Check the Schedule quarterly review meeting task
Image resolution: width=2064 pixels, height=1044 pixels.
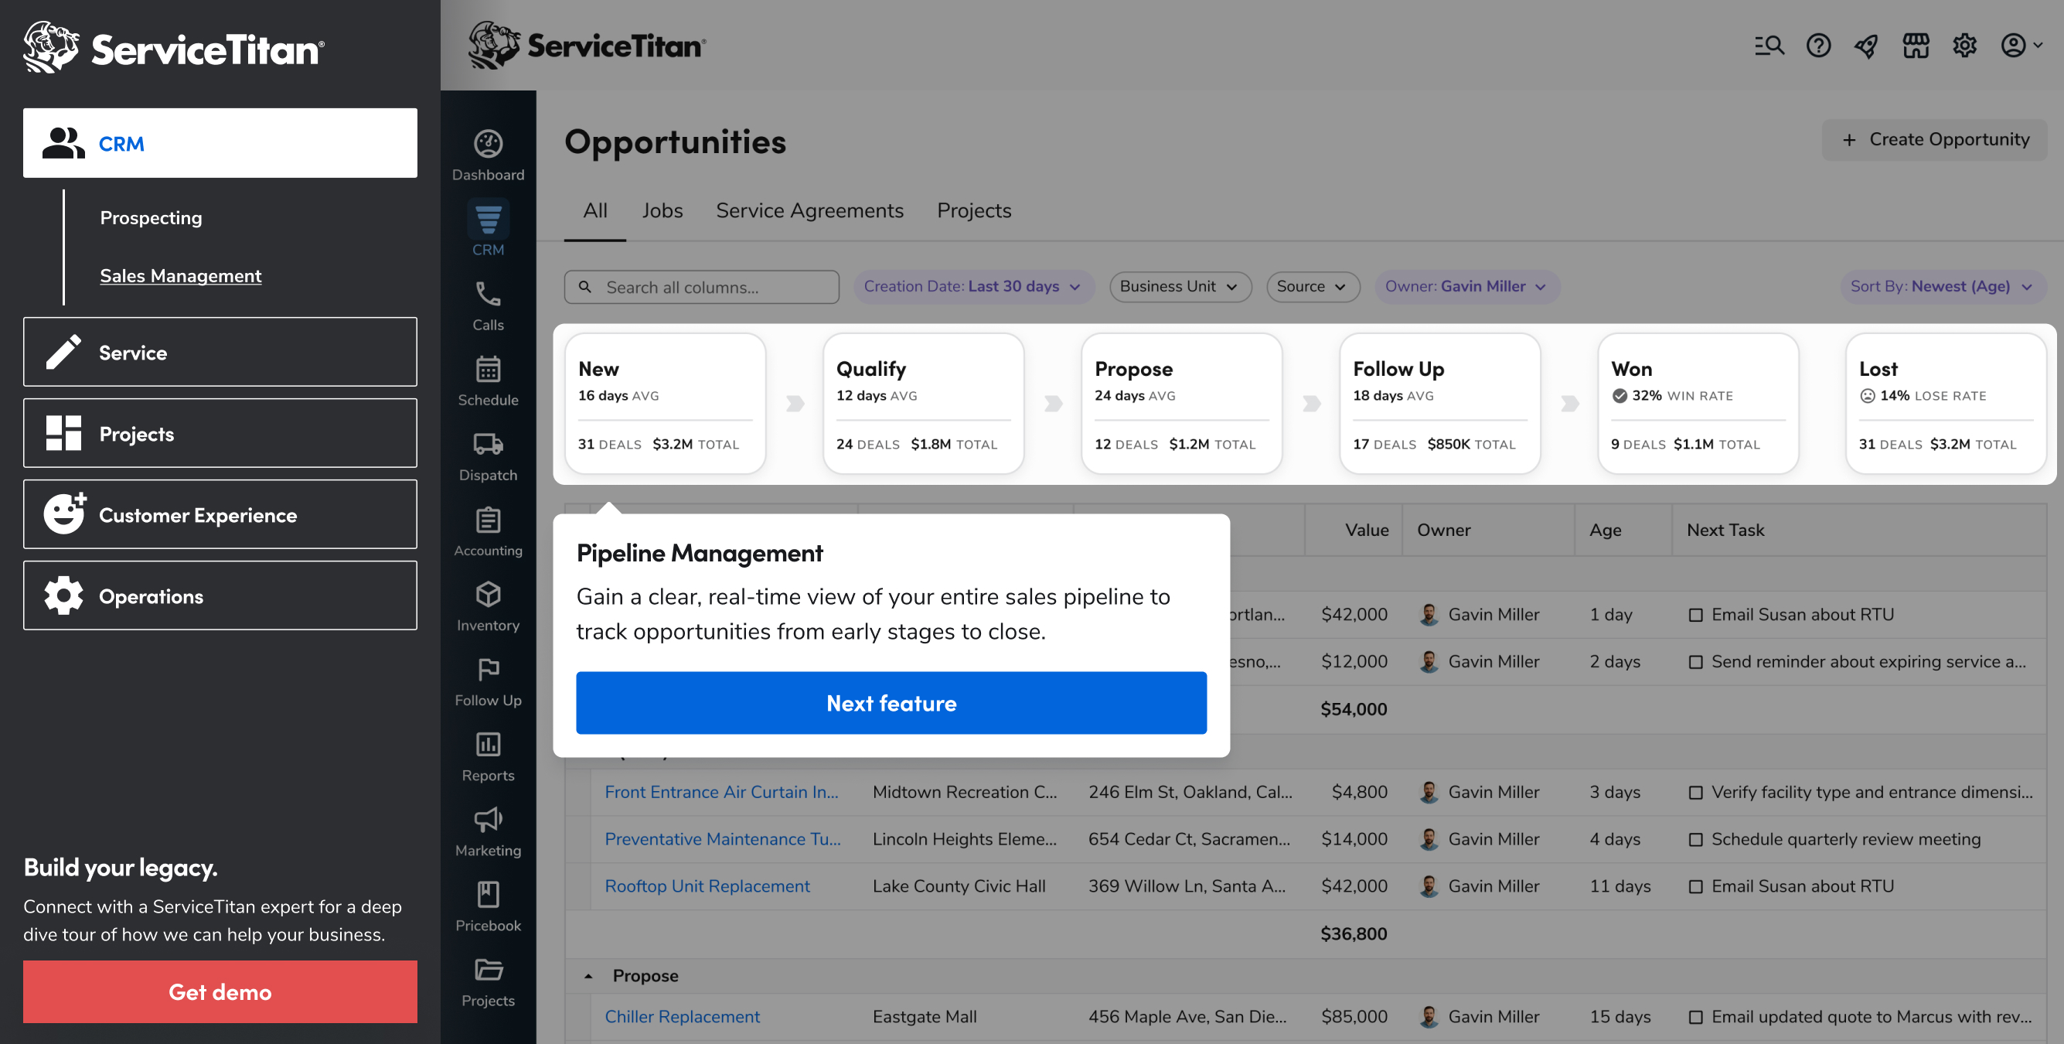[x=1695, y=840]
